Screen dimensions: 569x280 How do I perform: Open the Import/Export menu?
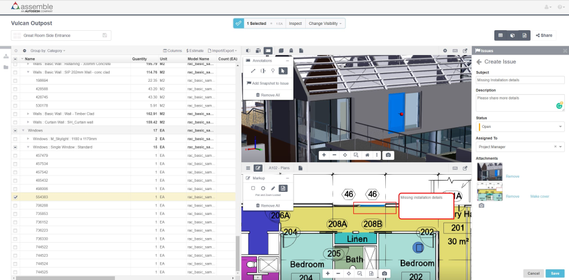[x=222, y=51]
